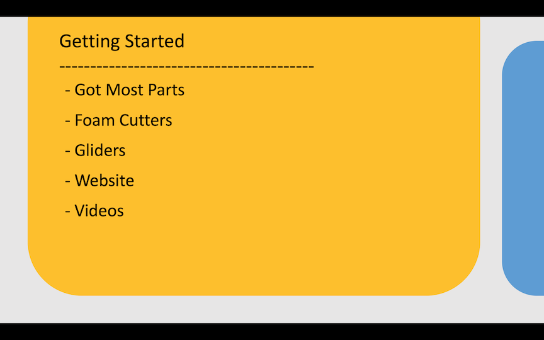Click the gray slide background below the orange card
The height and width of the screenshot is (340, 544).
[252, 310]
